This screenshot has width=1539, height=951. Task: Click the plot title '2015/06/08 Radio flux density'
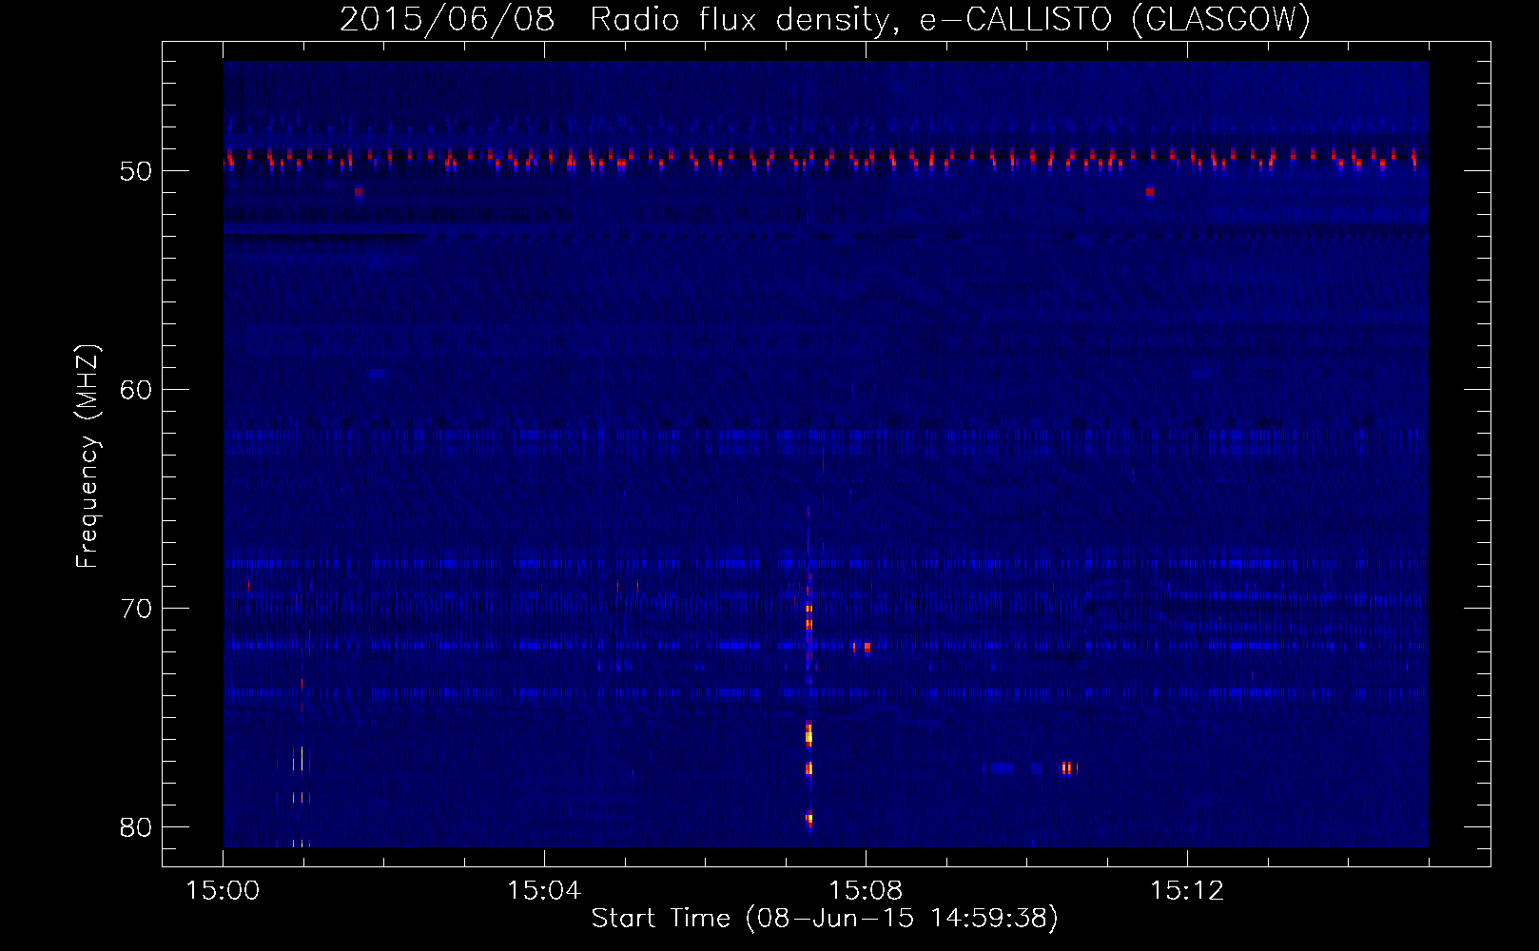pos(616,19)
